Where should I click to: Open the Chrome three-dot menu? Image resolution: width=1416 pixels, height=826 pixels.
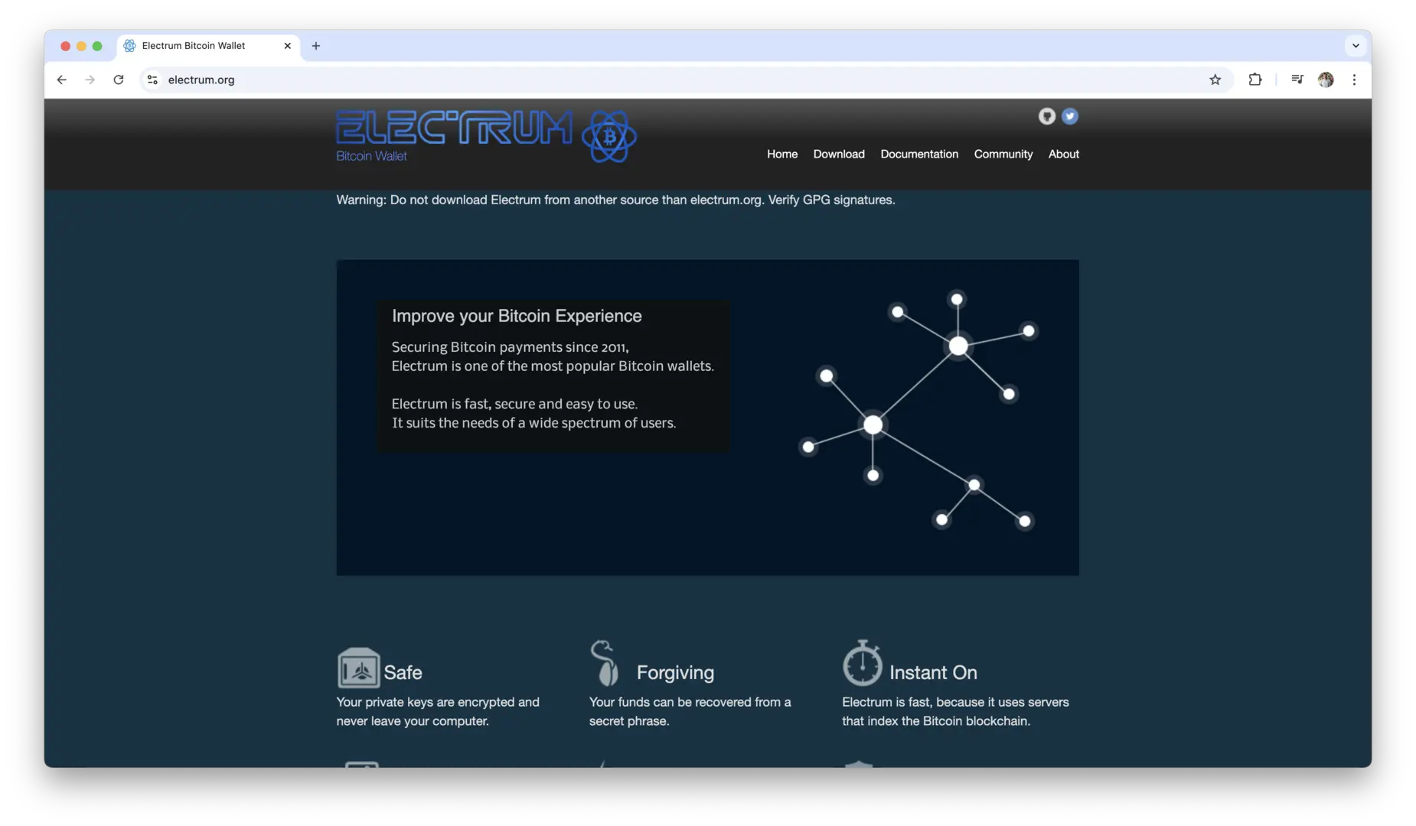pos(1355,80)
